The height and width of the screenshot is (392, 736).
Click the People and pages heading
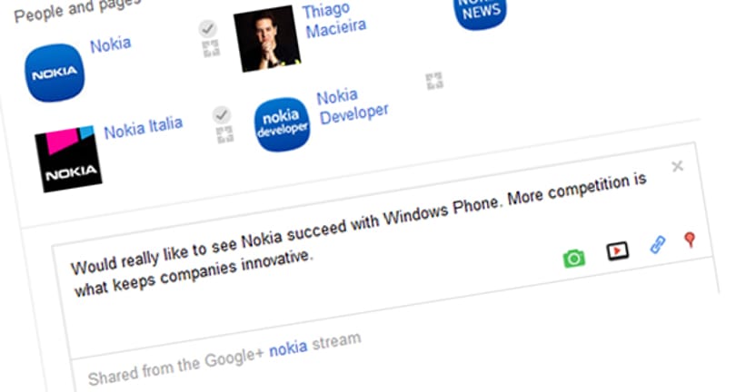click(x=77, y=9)
